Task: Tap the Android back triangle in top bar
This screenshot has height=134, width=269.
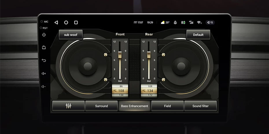Action: click(56, 22)
